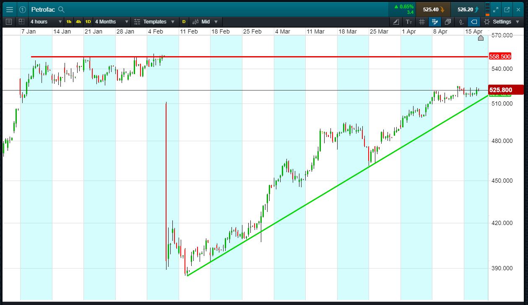Expand the Settings dropdown arrow
The image size is (528, 305).
point(518,22)
